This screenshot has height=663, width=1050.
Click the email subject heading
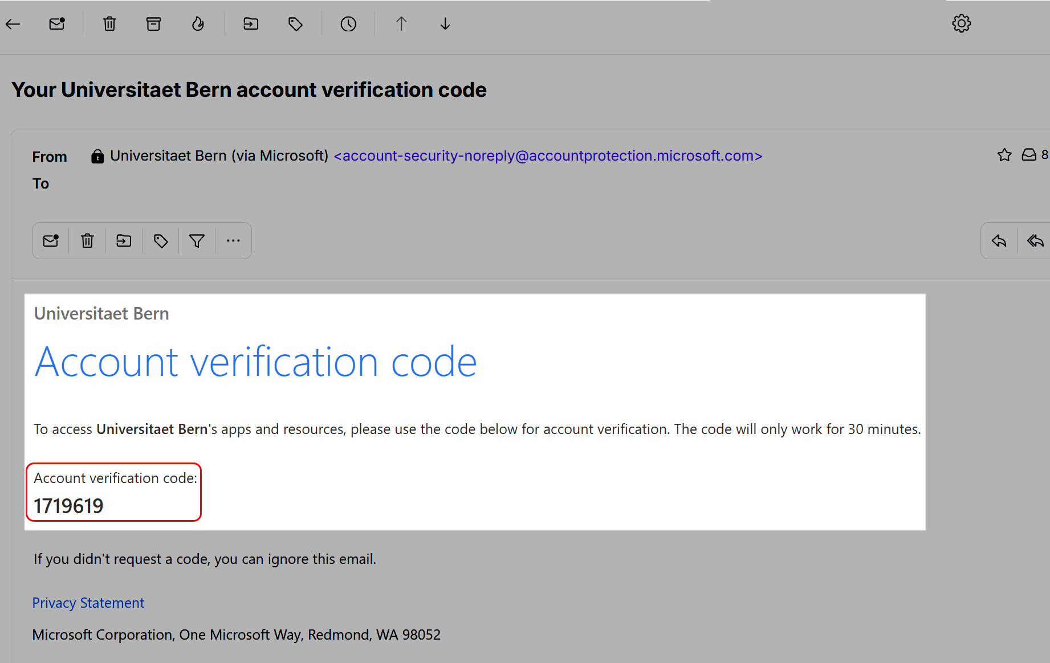tap(249, 90)
